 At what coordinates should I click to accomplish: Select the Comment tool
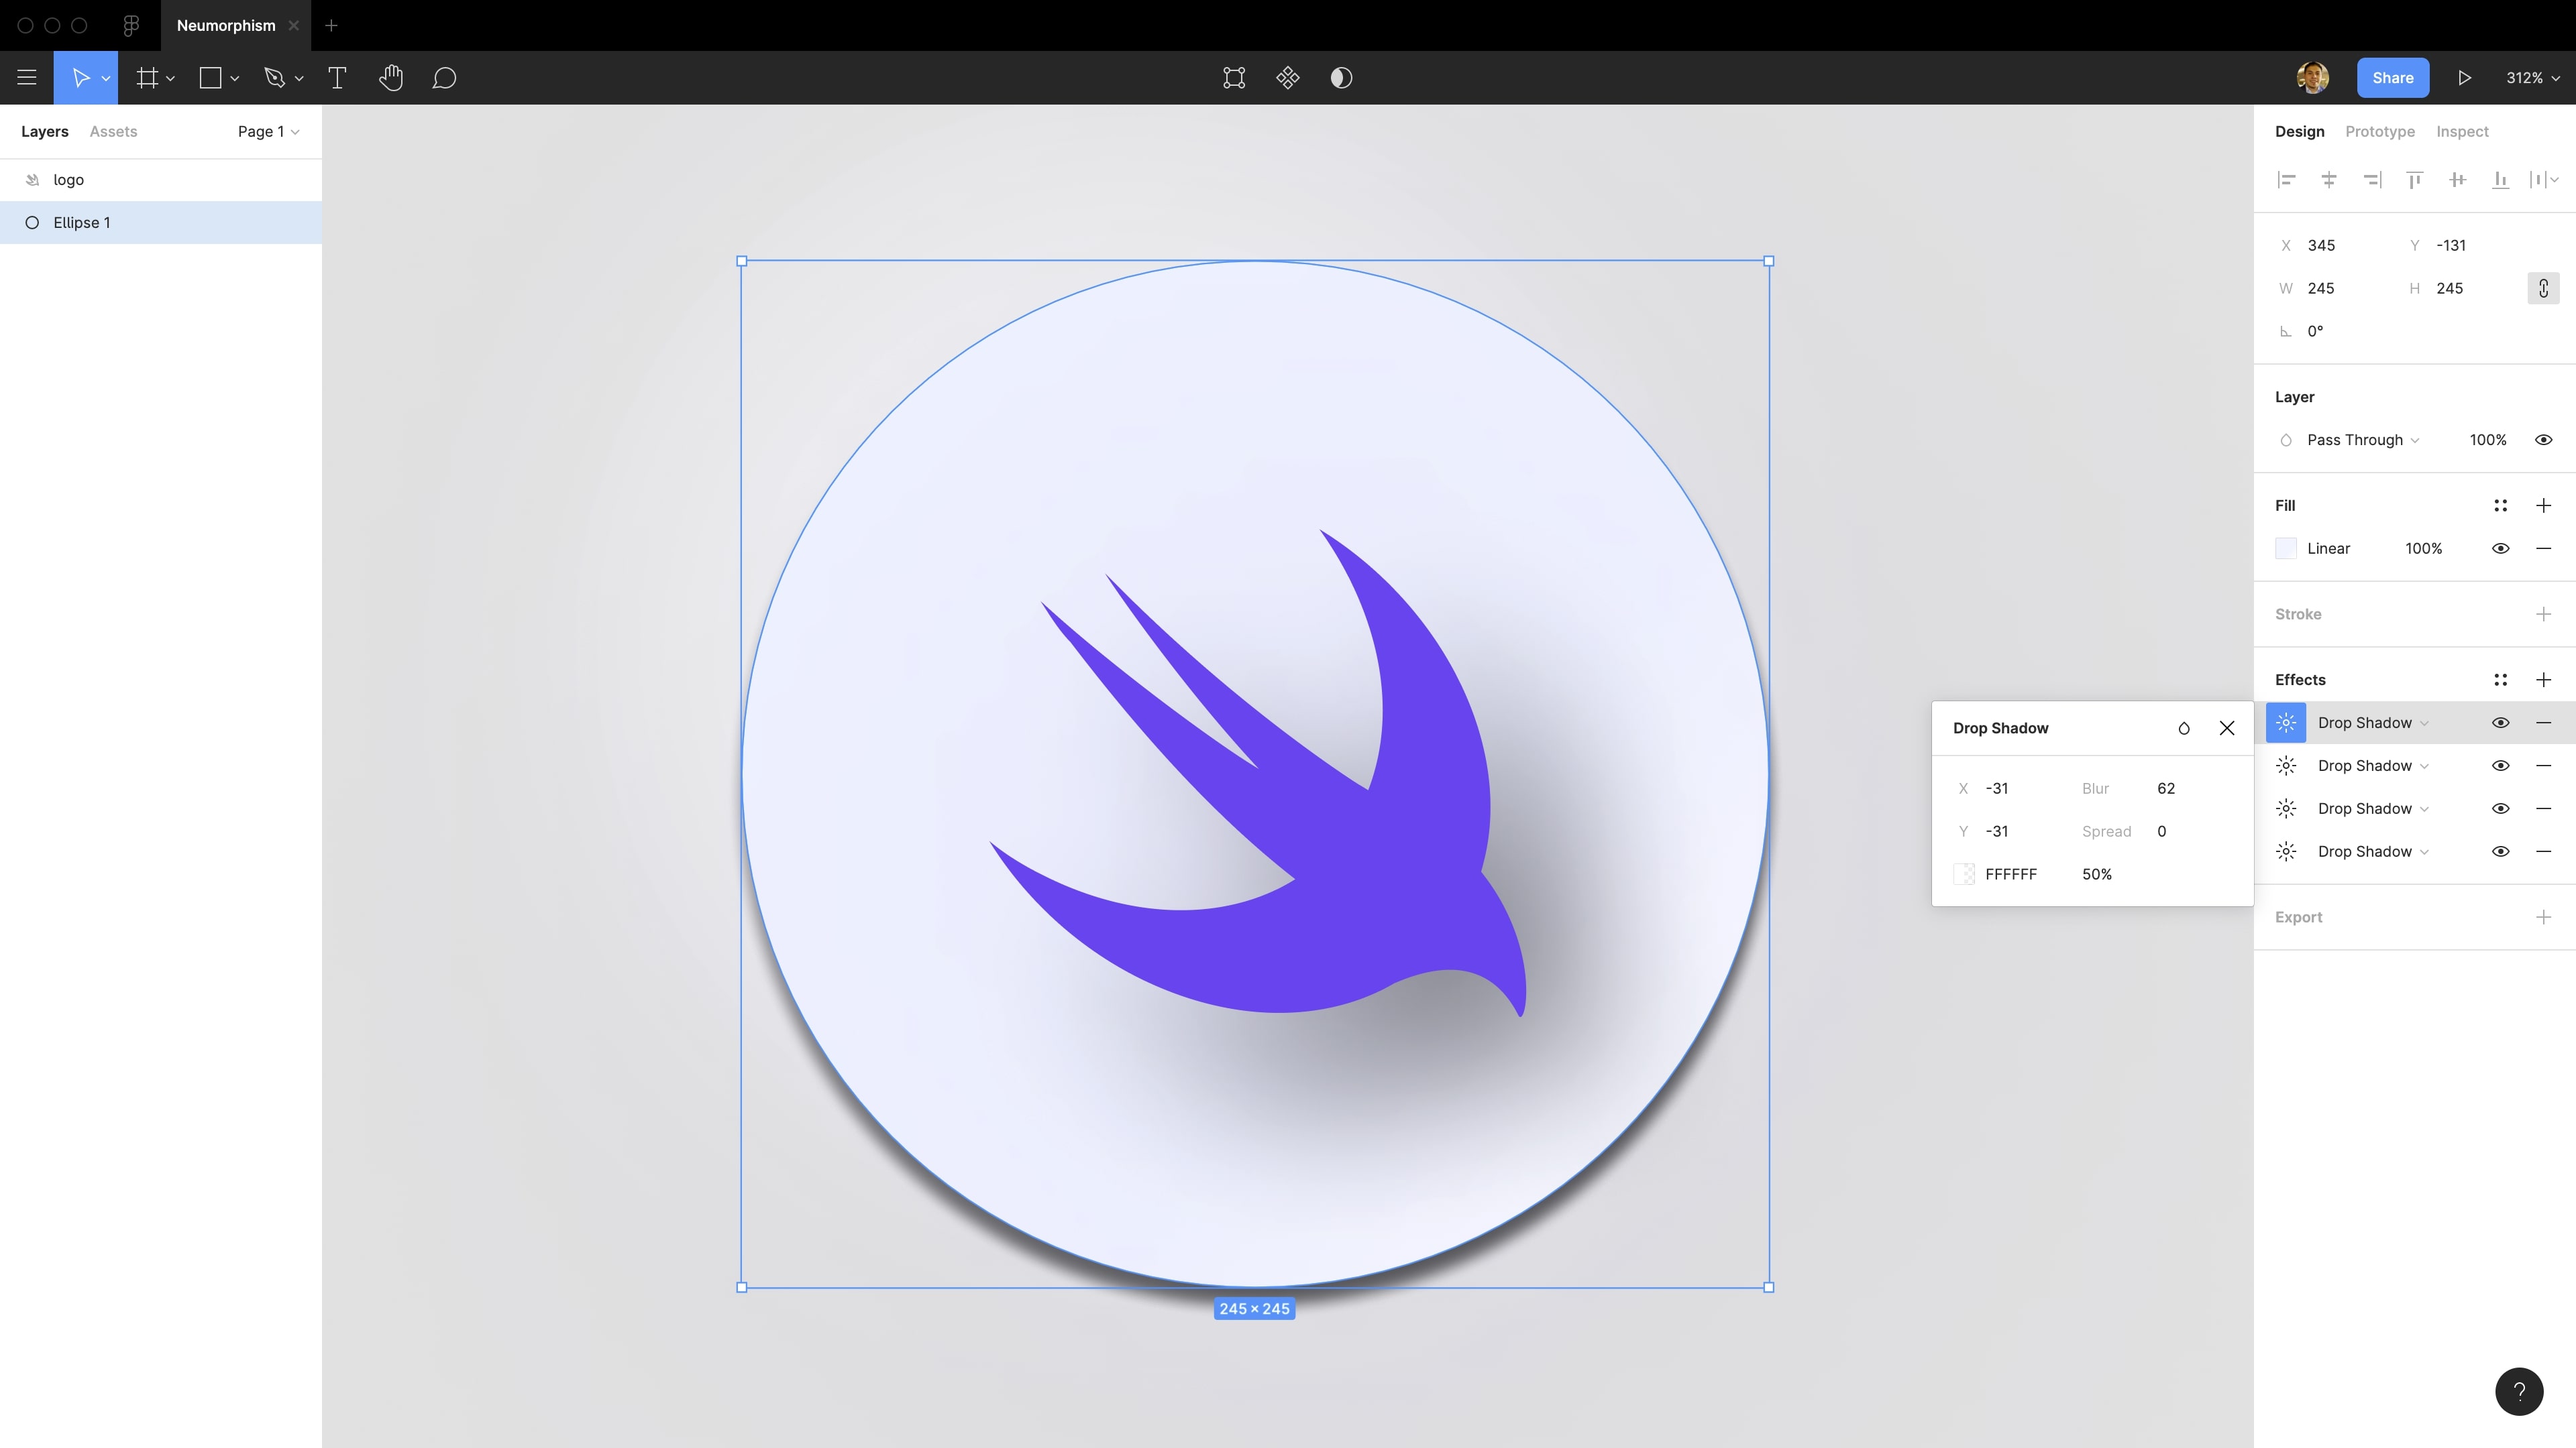[x=444, y=78]
